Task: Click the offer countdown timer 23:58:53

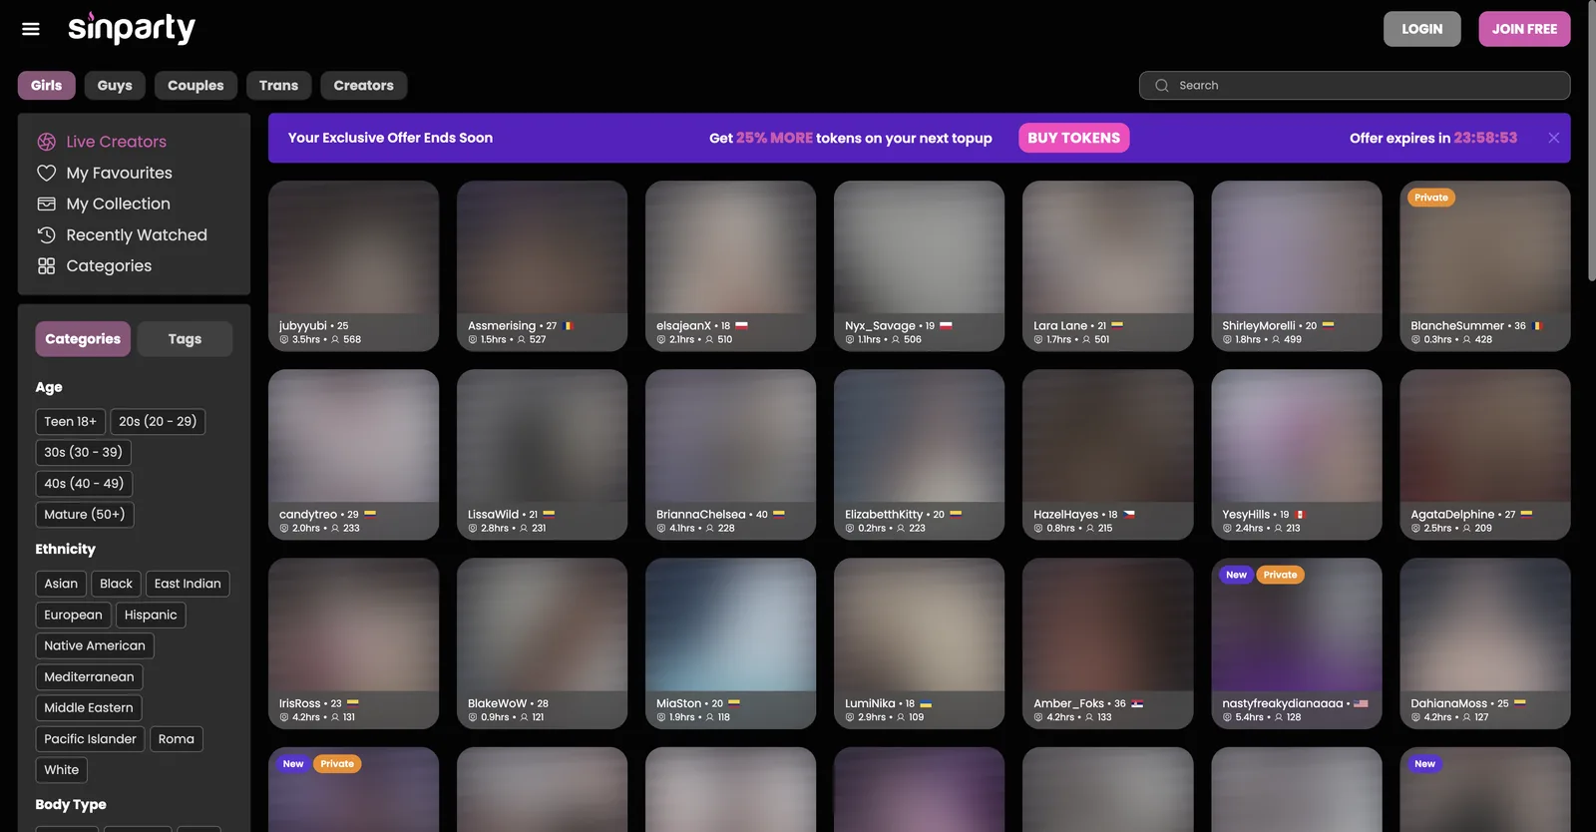Action: [x=1485, y=138]
